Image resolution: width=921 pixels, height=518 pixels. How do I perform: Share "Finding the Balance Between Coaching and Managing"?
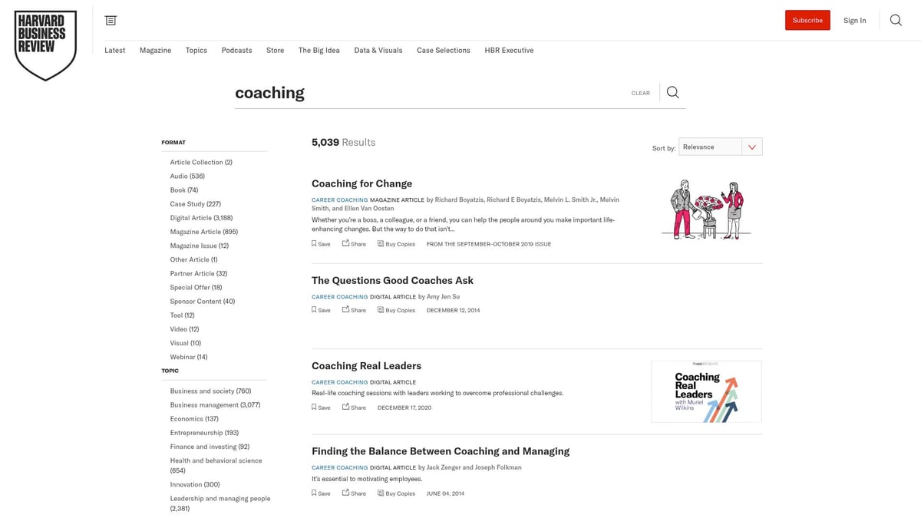pyautogui.click(x=354, y=493)
